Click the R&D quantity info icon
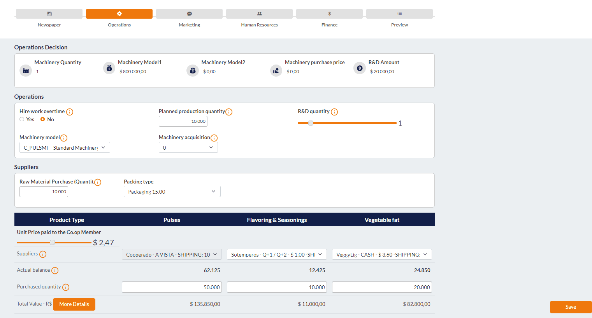Viewport: 592px width, 318px height. 334,112
